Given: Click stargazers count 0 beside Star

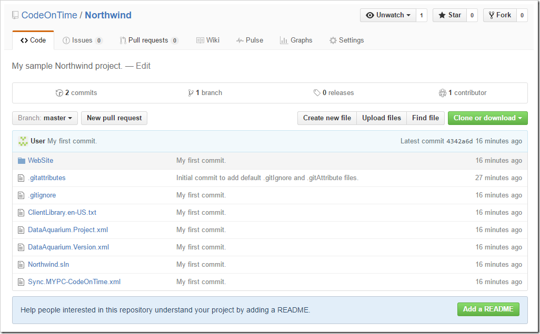Looking at the screenshot, I should coord(472,15).
